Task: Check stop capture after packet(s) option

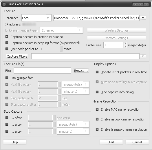Action: pos(7,118)
